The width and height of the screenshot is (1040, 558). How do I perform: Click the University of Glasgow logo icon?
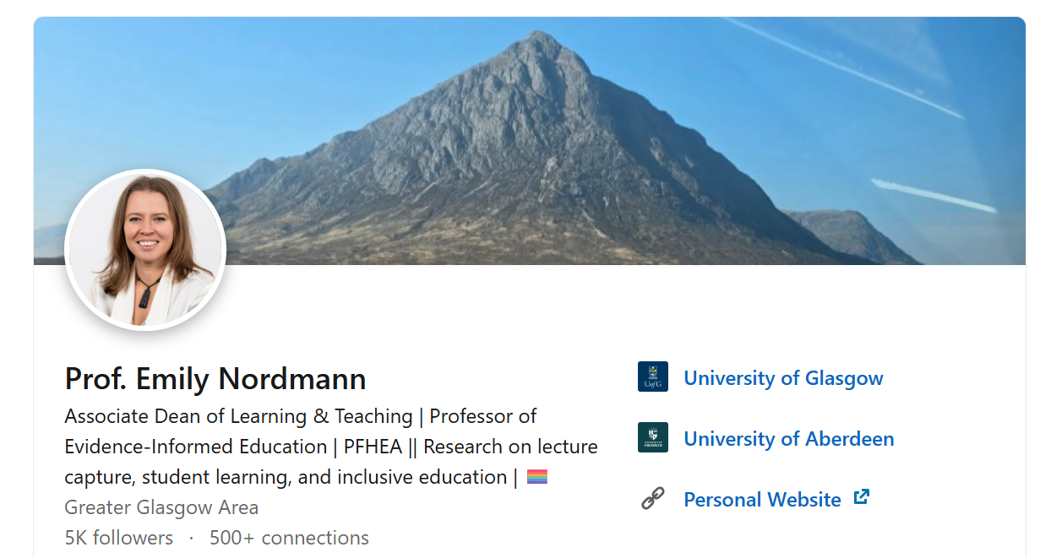[652, 377]
